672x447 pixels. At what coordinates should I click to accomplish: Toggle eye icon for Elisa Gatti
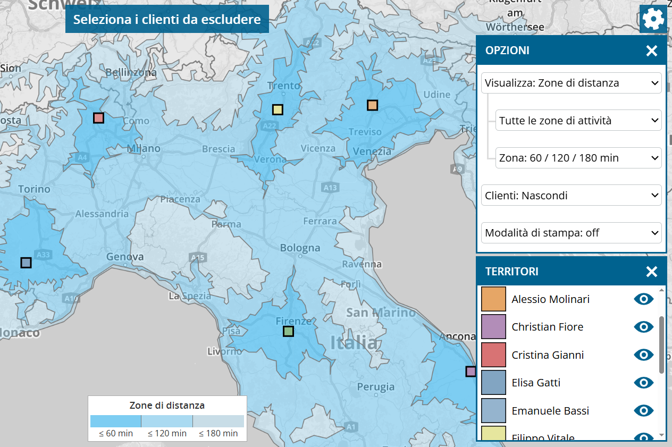[x=643, y=383]
